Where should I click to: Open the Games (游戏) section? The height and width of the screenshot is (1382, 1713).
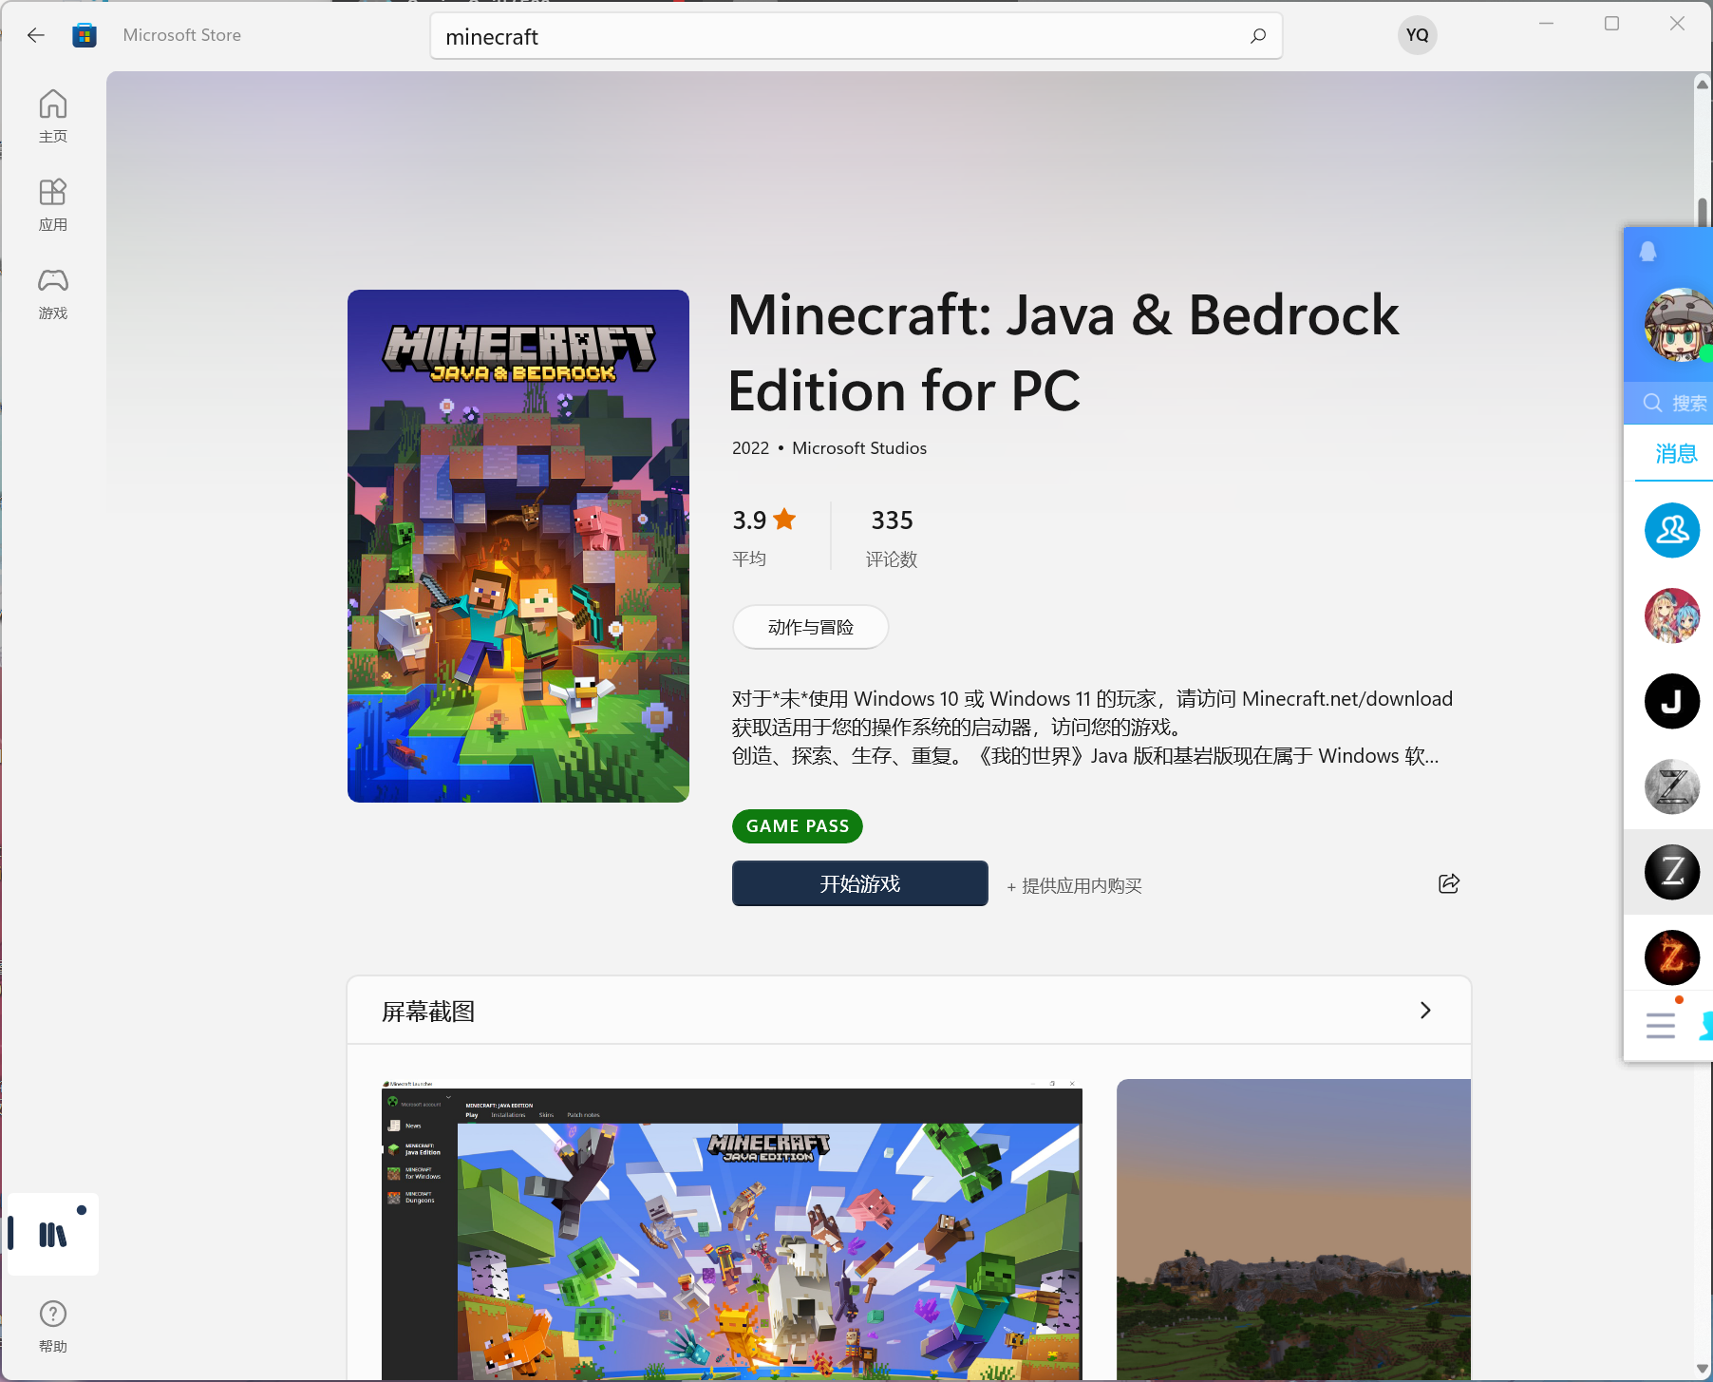click(53, 293)
